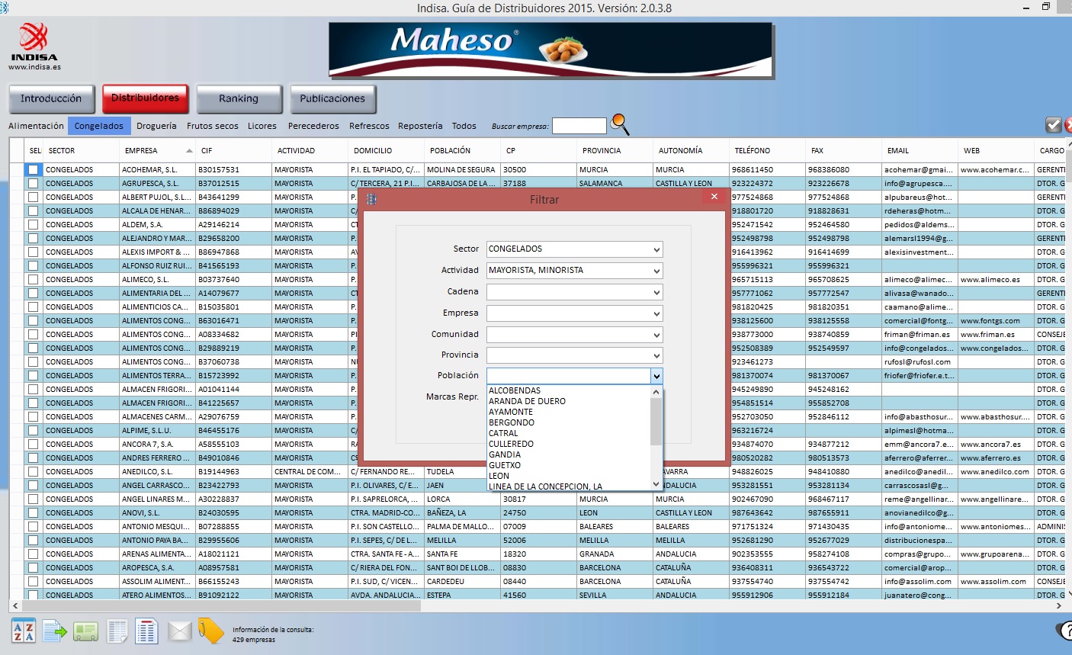
Task: Select the Congelados category tab
Action: [x=99, y=126]
